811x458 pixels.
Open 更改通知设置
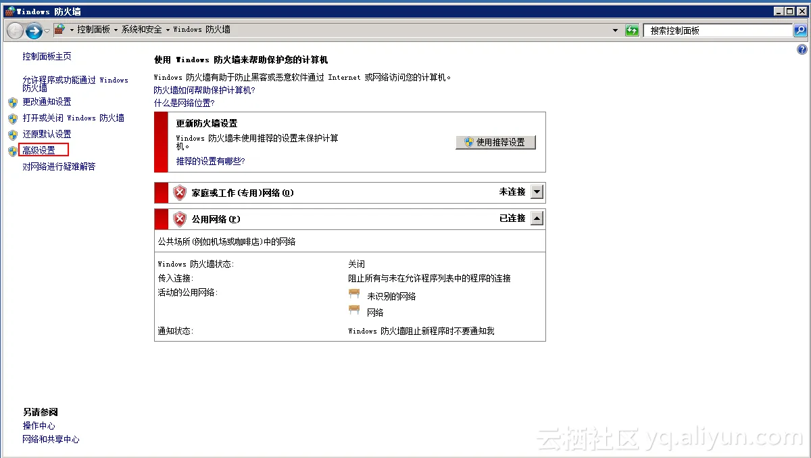47,102
